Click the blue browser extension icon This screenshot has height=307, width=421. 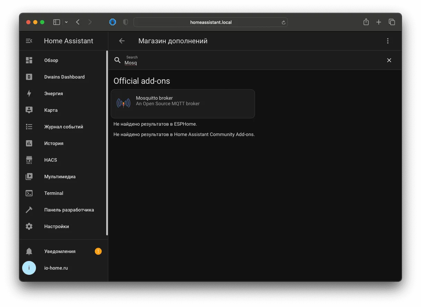112,22
